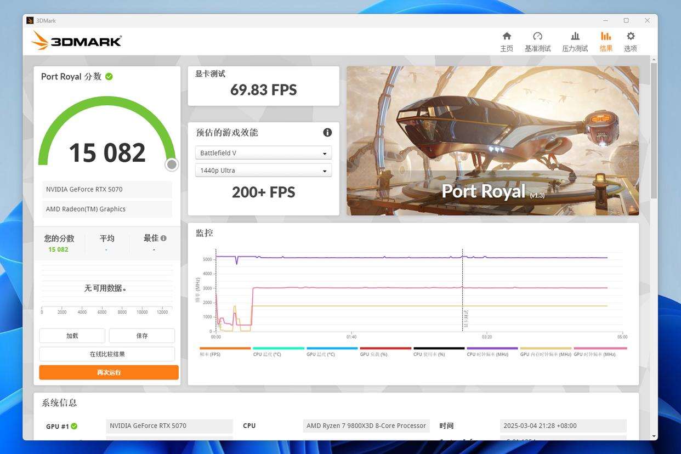Click the green validation check beside Port Royal 分数
Viewport: 681px width, 454px height.
click(109, 77)
